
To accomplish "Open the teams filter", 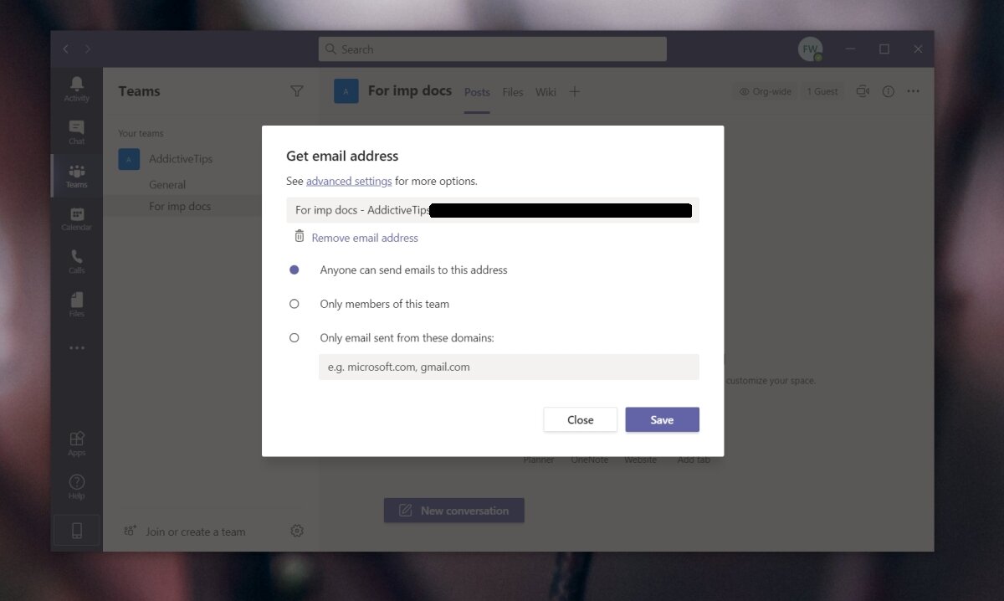I will [x=297, y=90].
